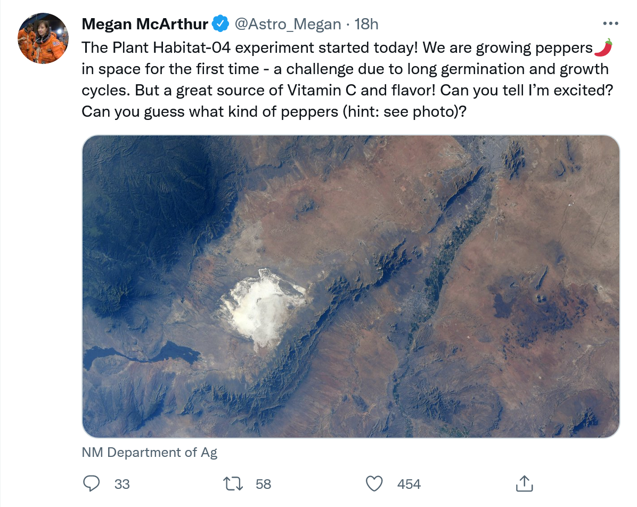Click the 33 replies count
Screen dimensions: 637x507
pyautogui.click(x=122, y=484)
